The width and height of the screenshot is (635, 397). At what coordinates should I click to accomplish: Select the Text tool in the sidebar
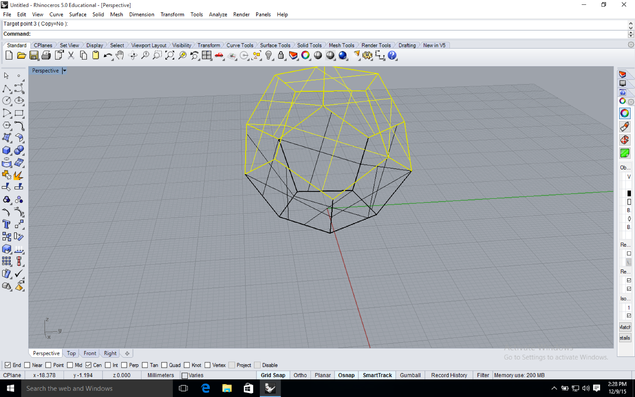pos(7,224)
